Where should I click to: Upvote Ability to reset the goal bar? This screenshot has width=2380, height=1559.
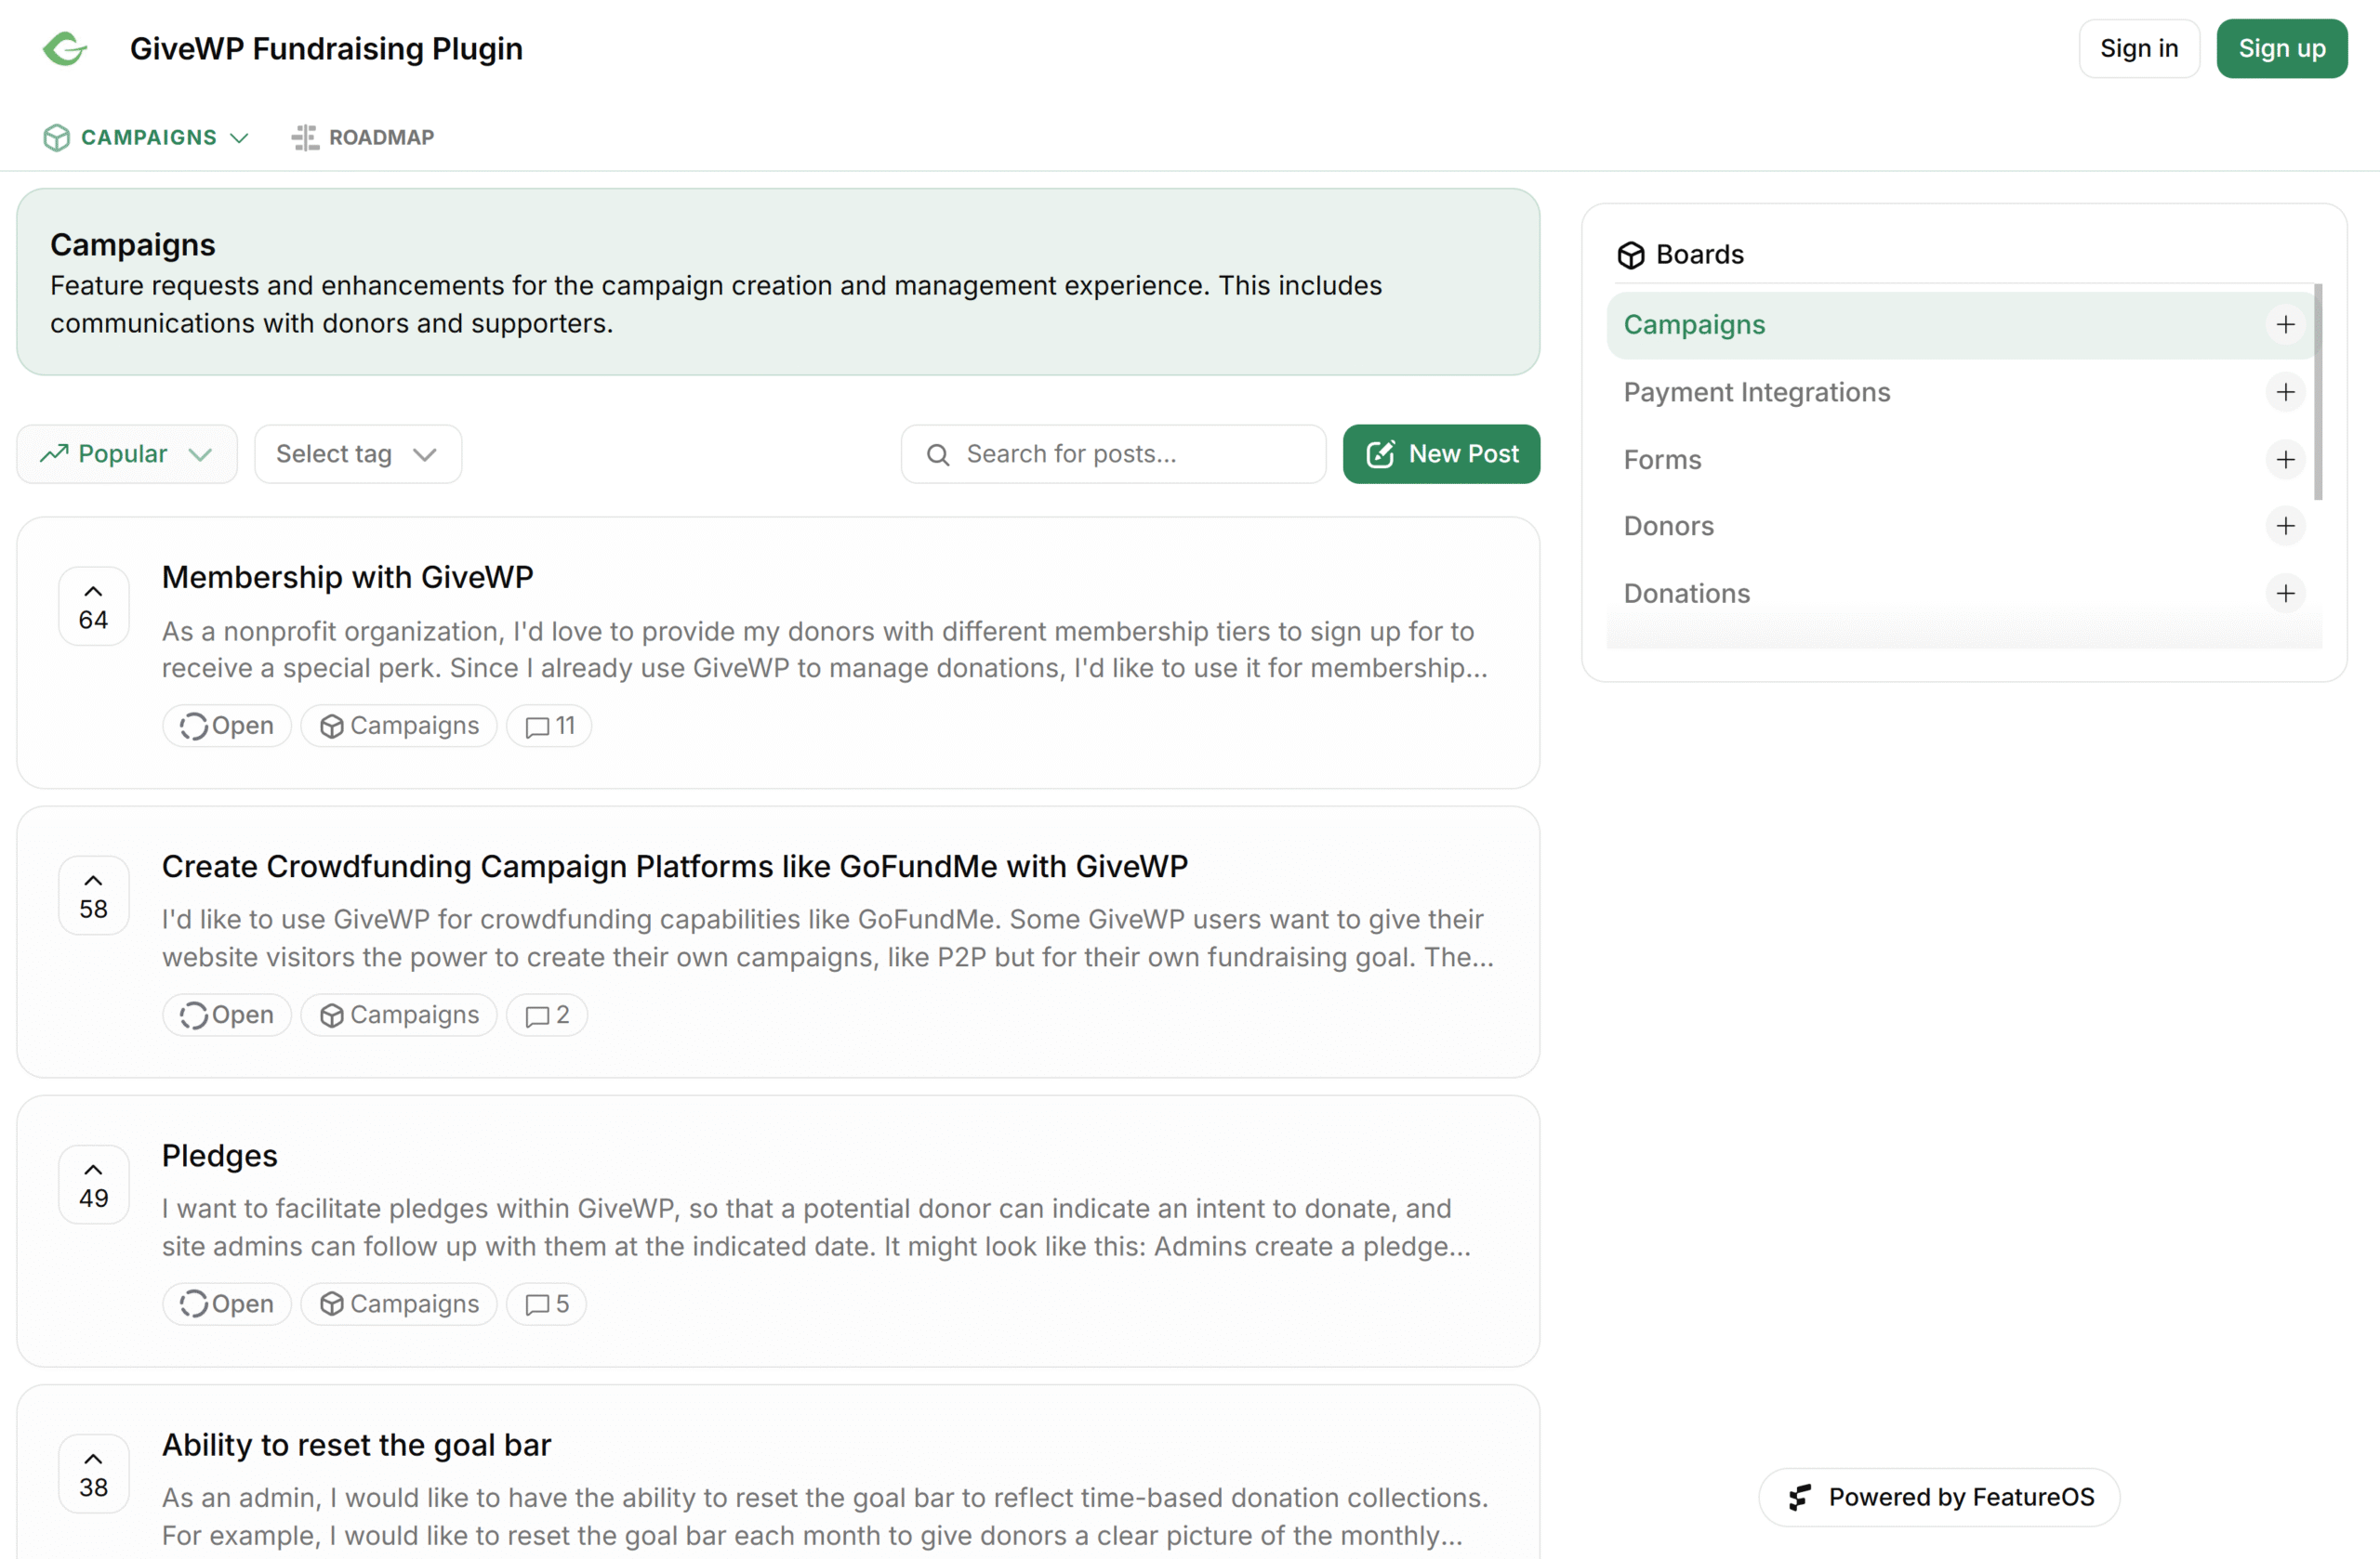pos(93,1473)
